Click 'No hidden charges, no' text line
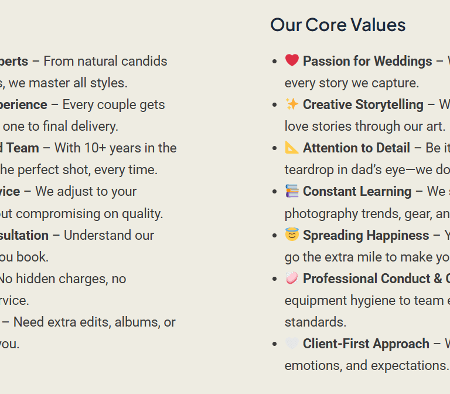Image resolution: width=450 pixels, height=394 pixels. 62,278
